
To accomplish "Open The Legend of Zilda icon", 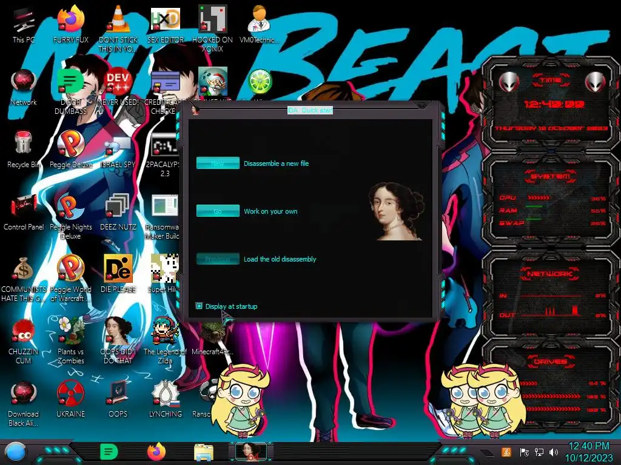I will click(x=165, y=331).
